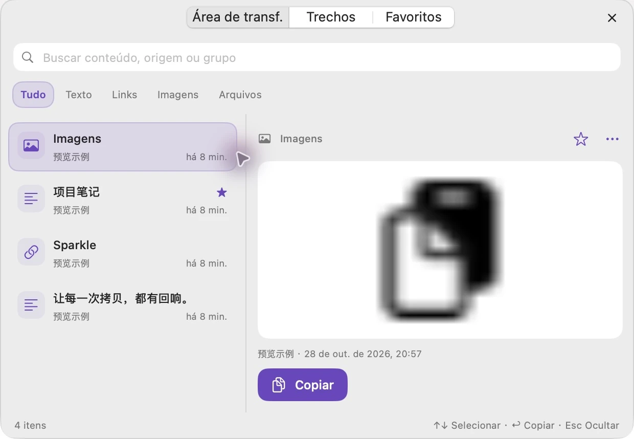Screen dimensions: 634x439
Task: Click the text icon of the 项目笔记 entry
Action: click(x=31, y=199)
